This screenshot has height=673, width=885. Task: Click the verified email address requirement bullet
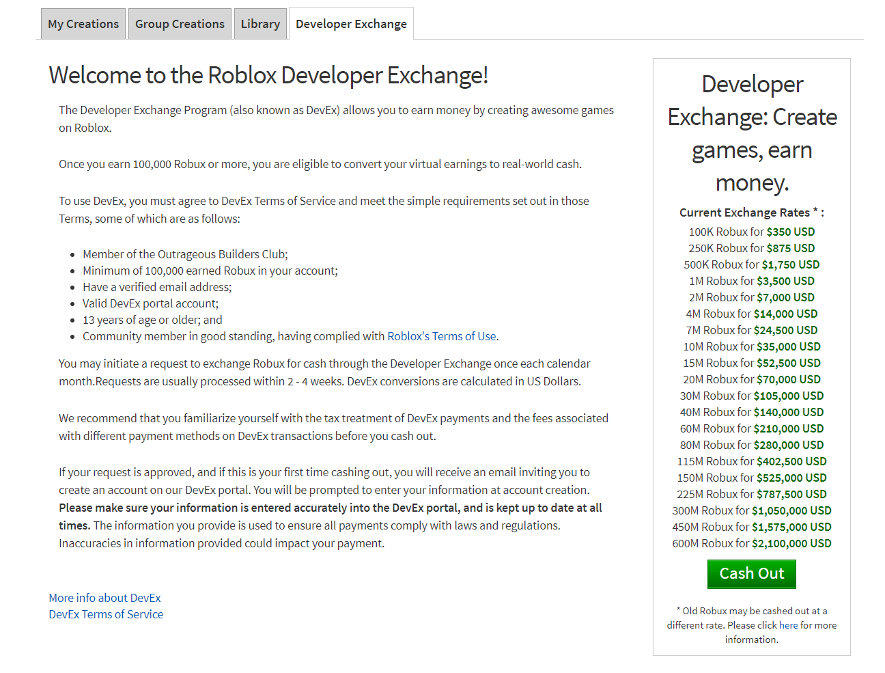pyautogui.click(x=157, y=287)
